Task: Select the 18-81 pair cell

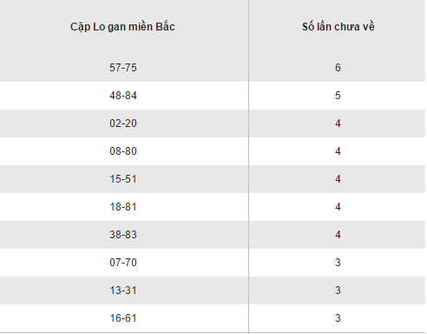Action: (123, 207)
